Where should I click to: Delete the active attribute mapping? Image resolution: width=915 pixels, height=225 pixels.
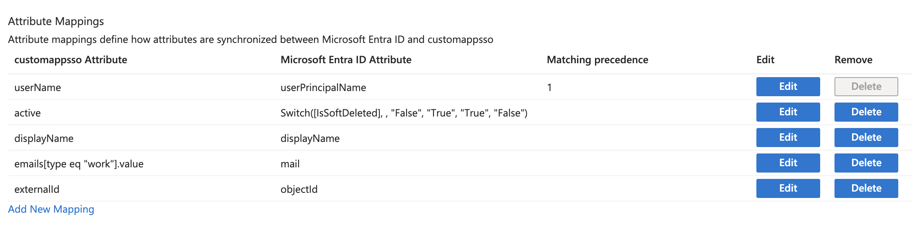(x=866, y=112)
